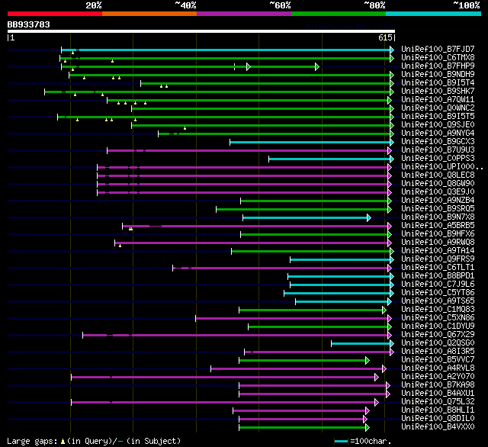Image resolution: width=488 pixels, height=447 pixels.
Task: Click the UniRef100_B4VXX0 label
Action: 438,427
